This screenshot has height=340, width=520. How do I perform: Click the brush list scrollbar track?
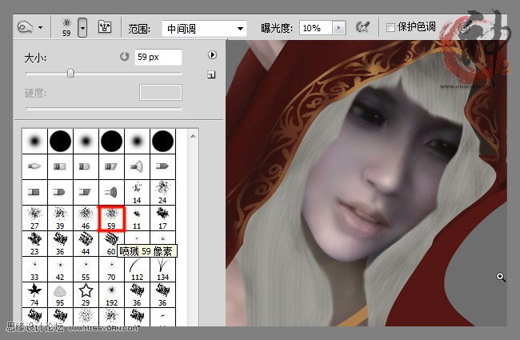193,232
